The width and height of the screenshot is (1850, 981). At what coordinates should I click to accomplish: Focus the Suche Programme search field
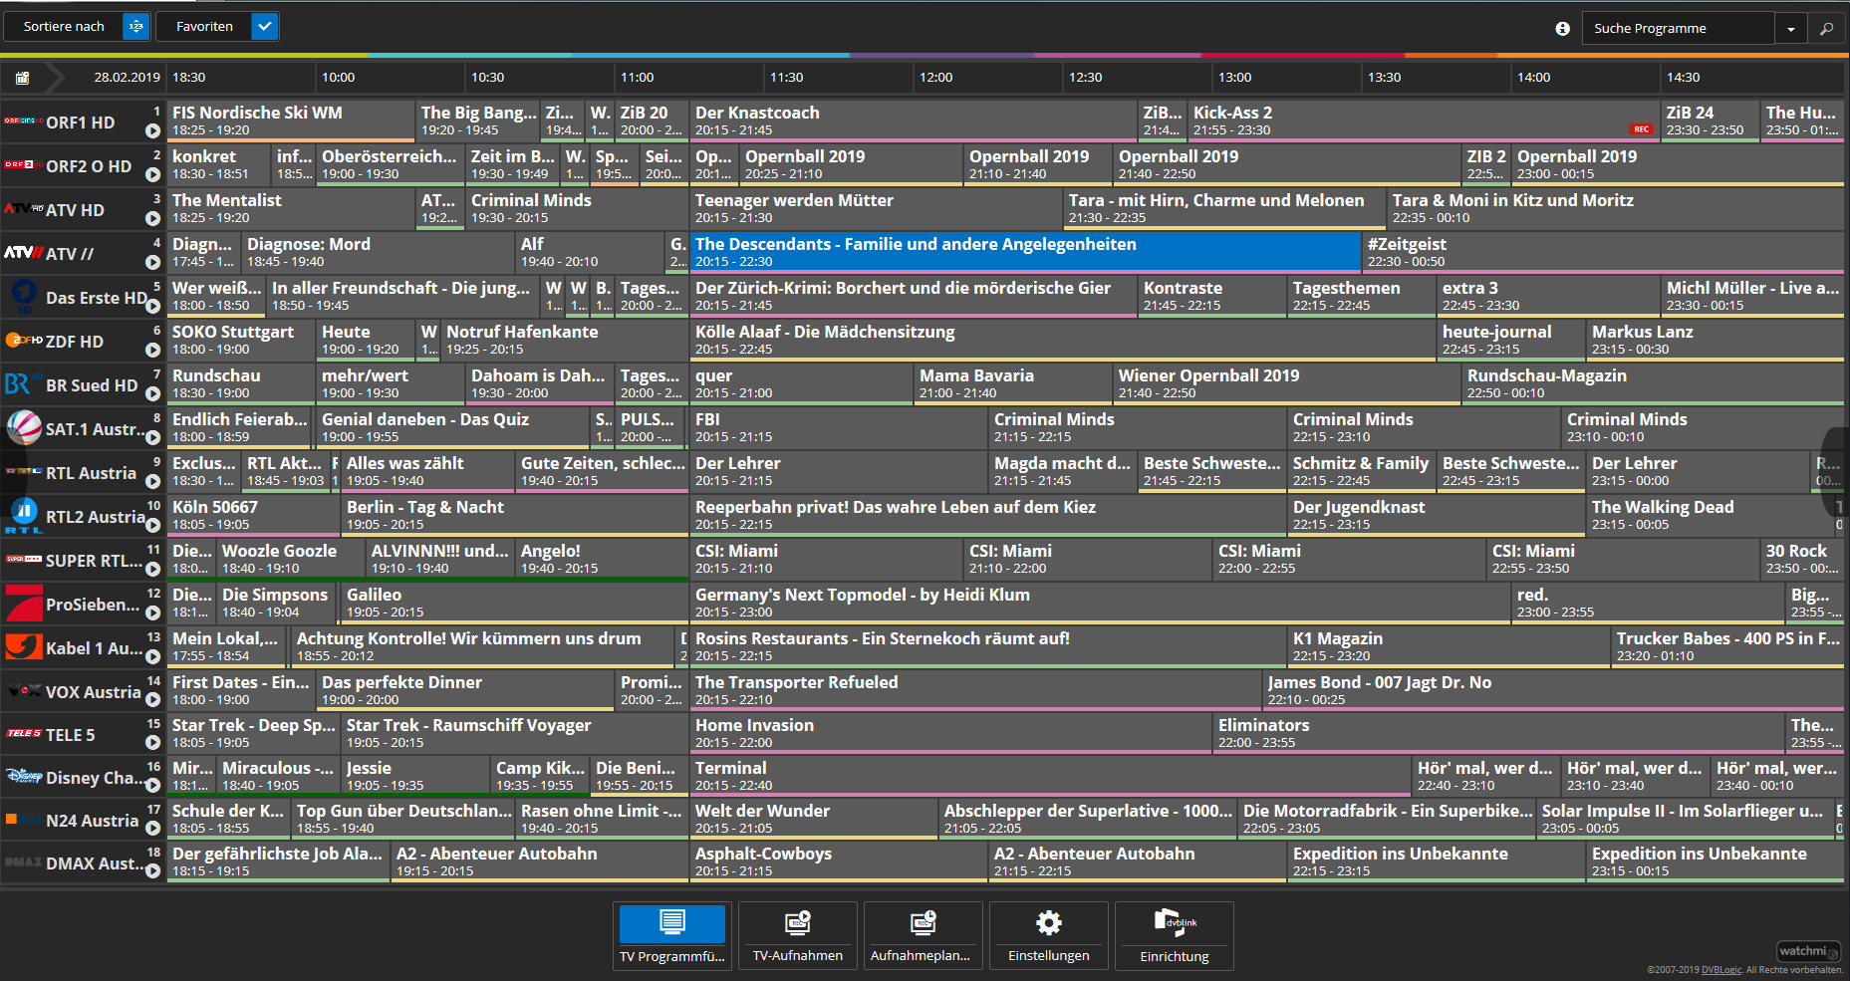click(x=1678, y=28)
